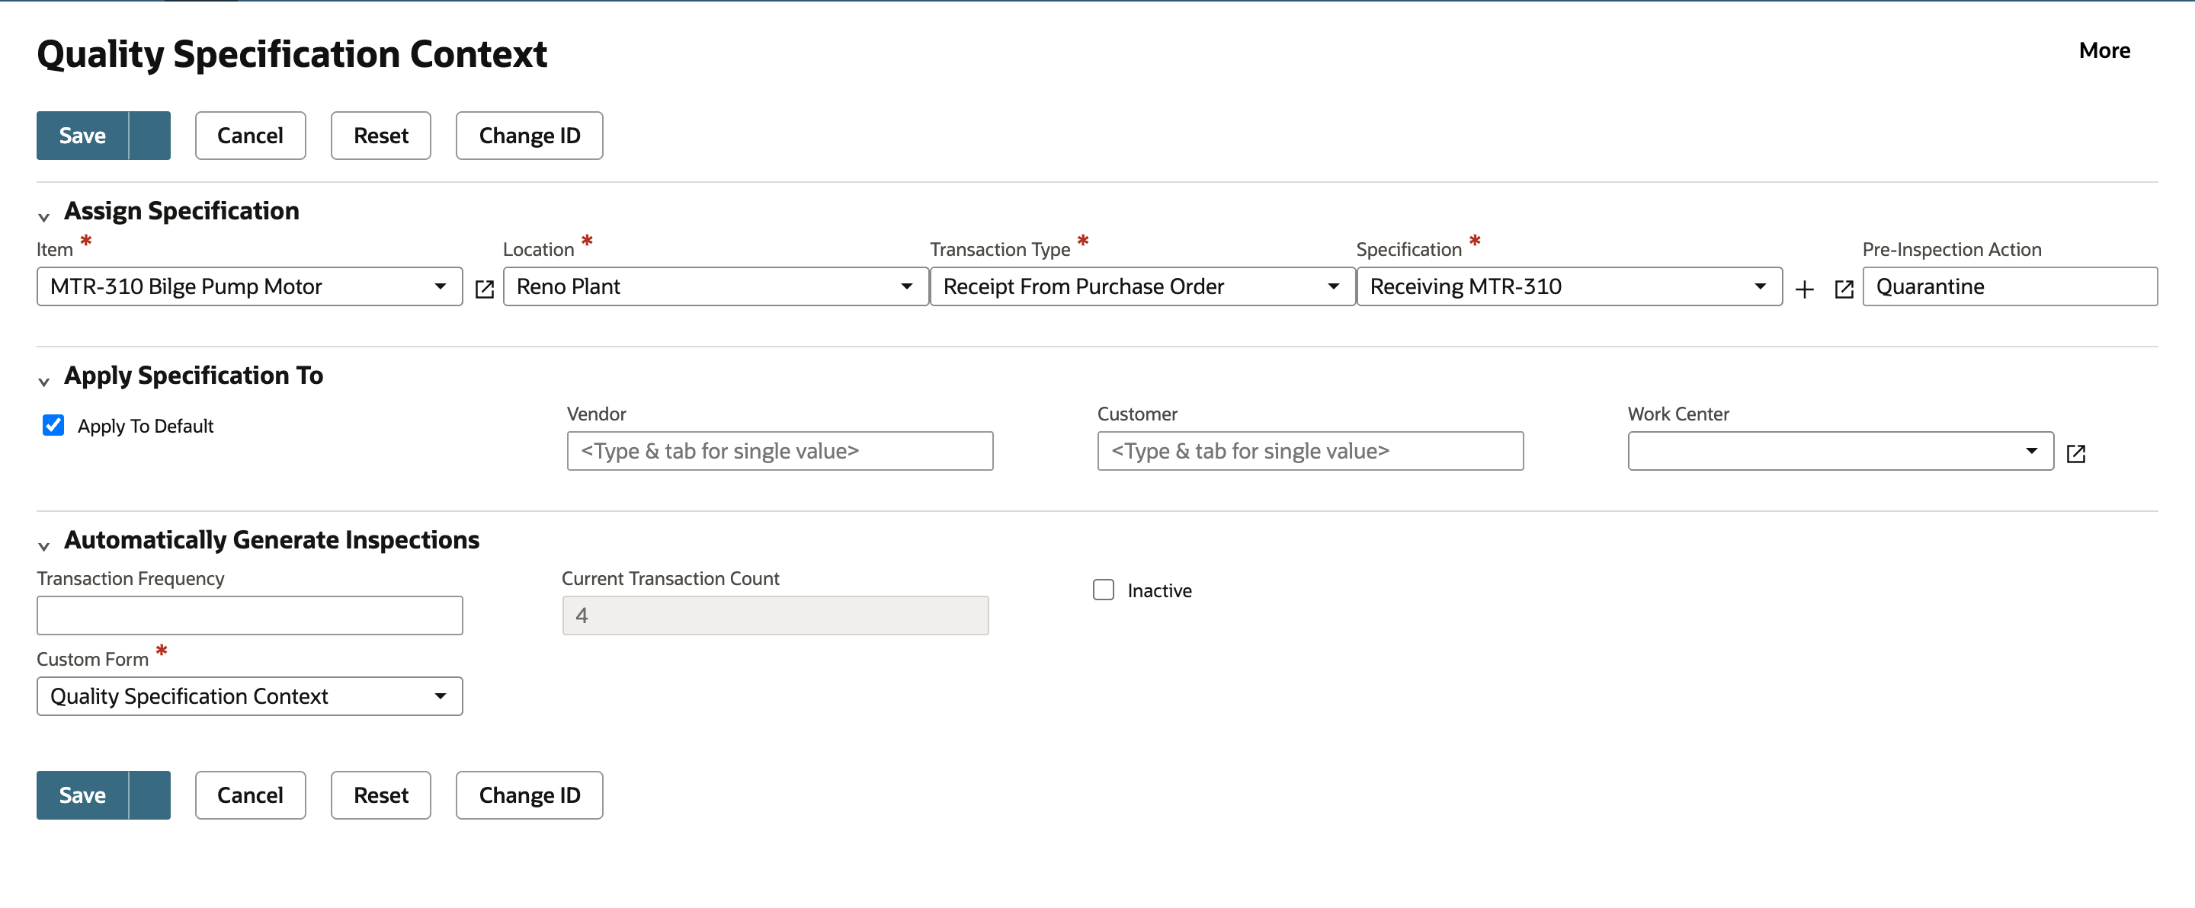The height and width of the screenshot is (908, 2195).
Task: Focus the Vendor input field
Action: tap(780, 451)
